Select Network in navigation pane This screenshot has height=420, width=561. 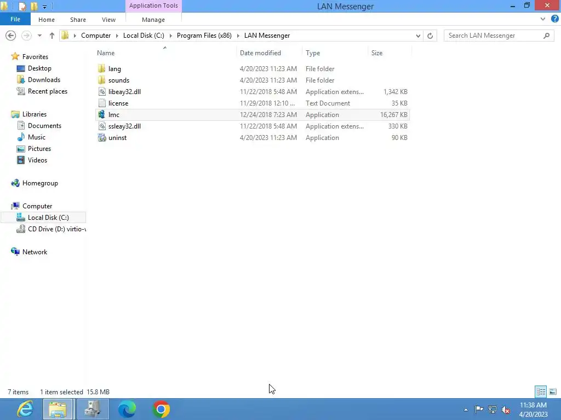[x=35, y=252]
